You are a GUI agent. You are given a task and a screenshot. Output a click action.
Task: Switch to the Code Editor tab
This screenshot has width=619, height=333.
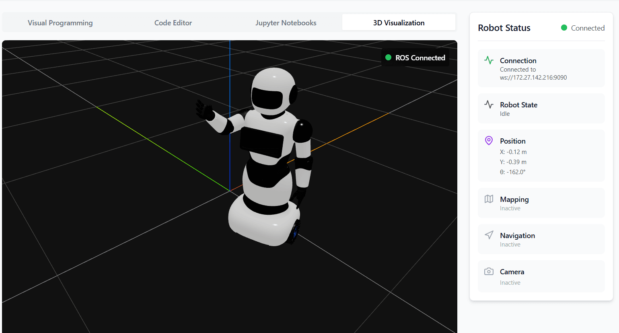(x=173, y=23)
